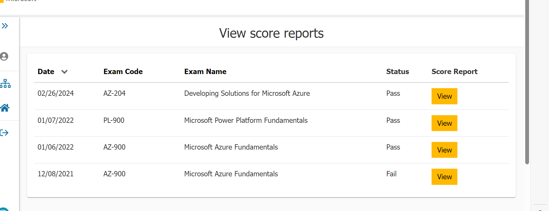Select the PL-900 exam code cell
The image size is (549, 211).
(x=114, y=120)
